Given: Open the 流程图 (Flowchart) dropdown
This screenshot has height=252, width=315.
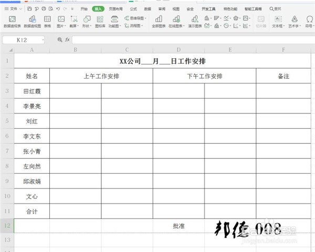Looking at the screenshot, I should point(133,26).
